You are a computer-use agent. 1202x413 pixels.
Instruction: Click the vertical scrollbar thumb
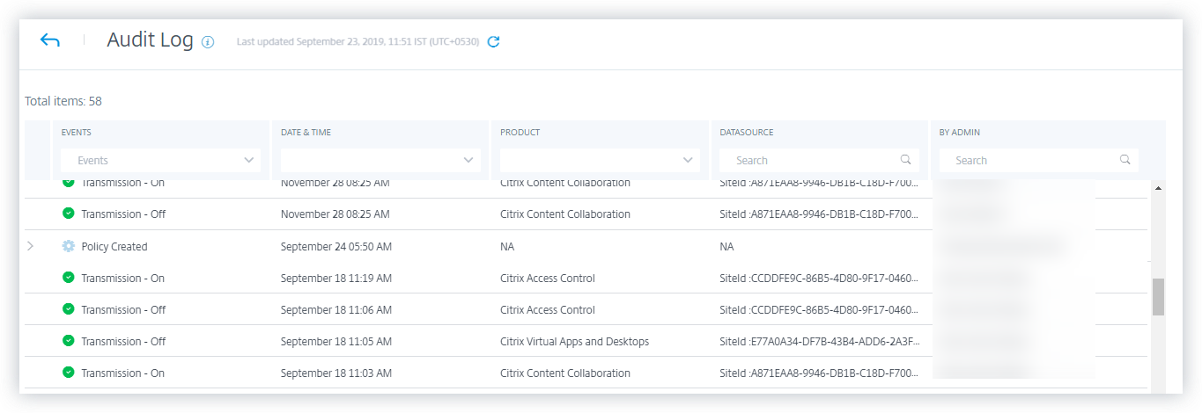tap(1158, 296)
